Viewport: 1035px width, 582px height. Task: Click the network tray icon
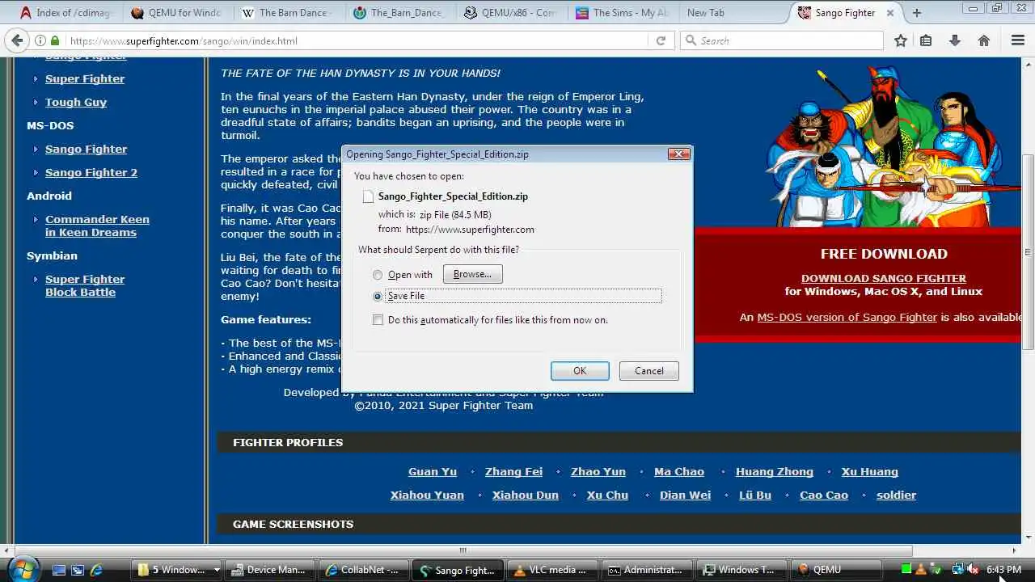click(958, 570)
